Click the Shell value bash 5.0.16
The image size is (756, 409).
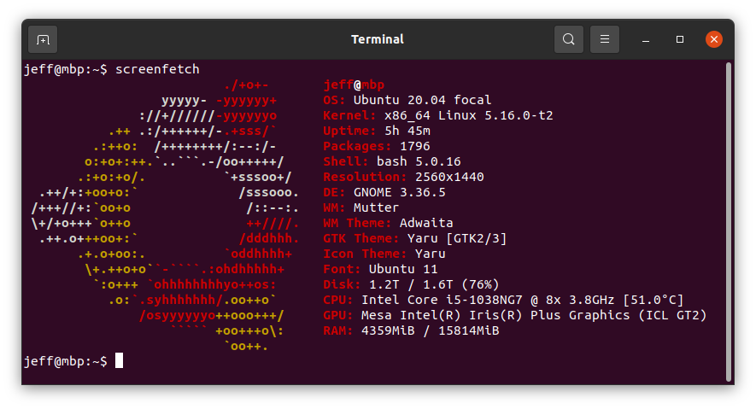(x=419, y=162)
